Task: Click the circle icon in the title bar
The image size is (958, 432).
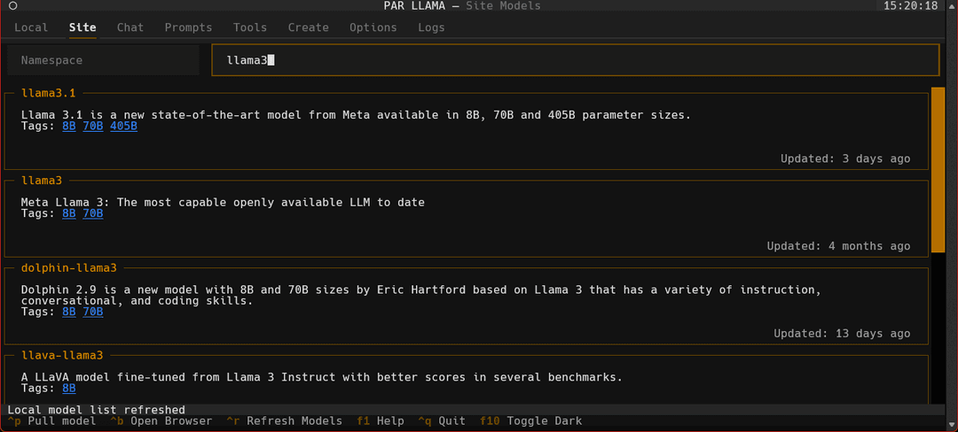Action: click(x=13, y=6)
